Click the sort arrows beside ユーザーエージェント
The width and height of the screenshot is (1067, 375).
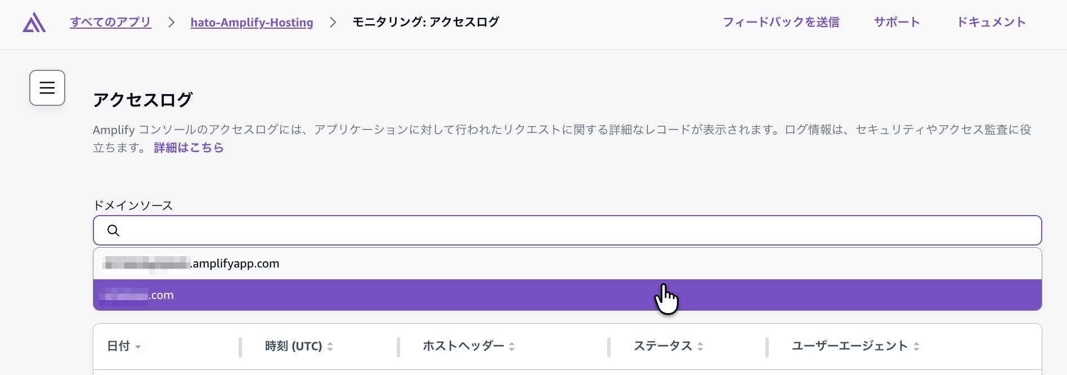(x=916, y=347)
